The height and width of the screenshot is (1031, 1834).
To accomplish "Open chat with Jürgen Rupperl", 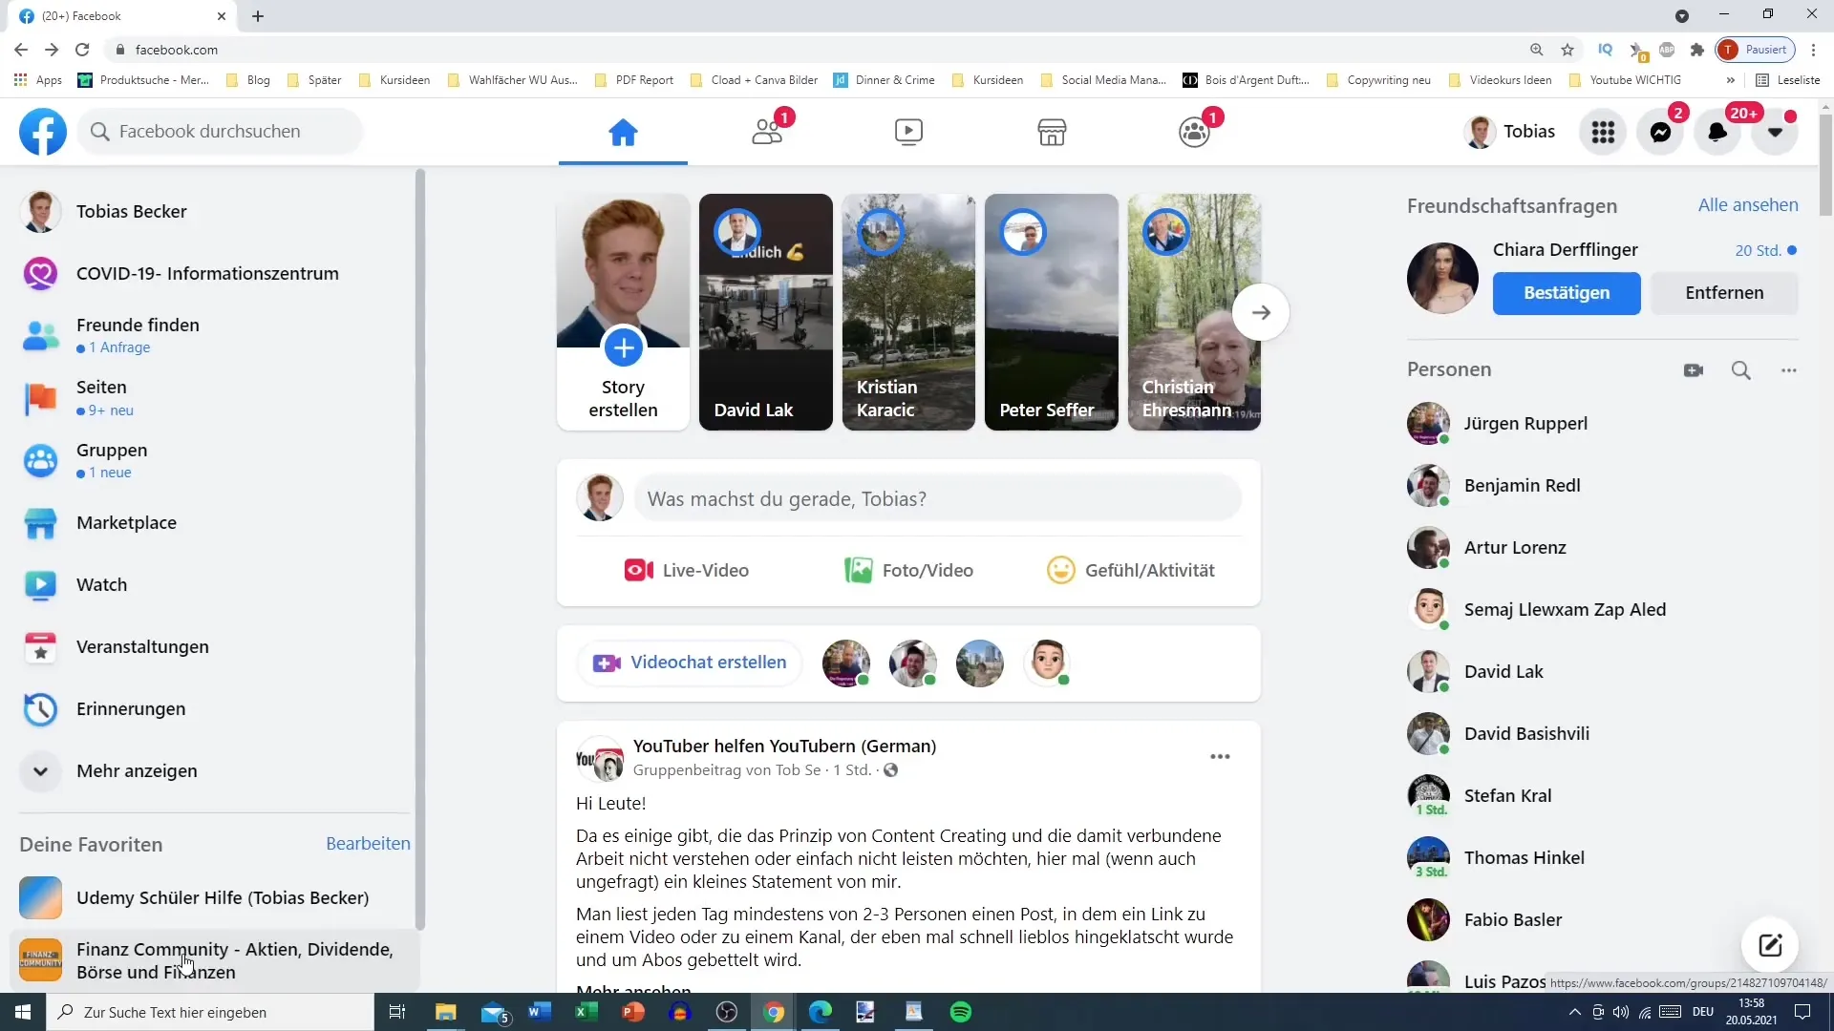I will point(1603,424).
